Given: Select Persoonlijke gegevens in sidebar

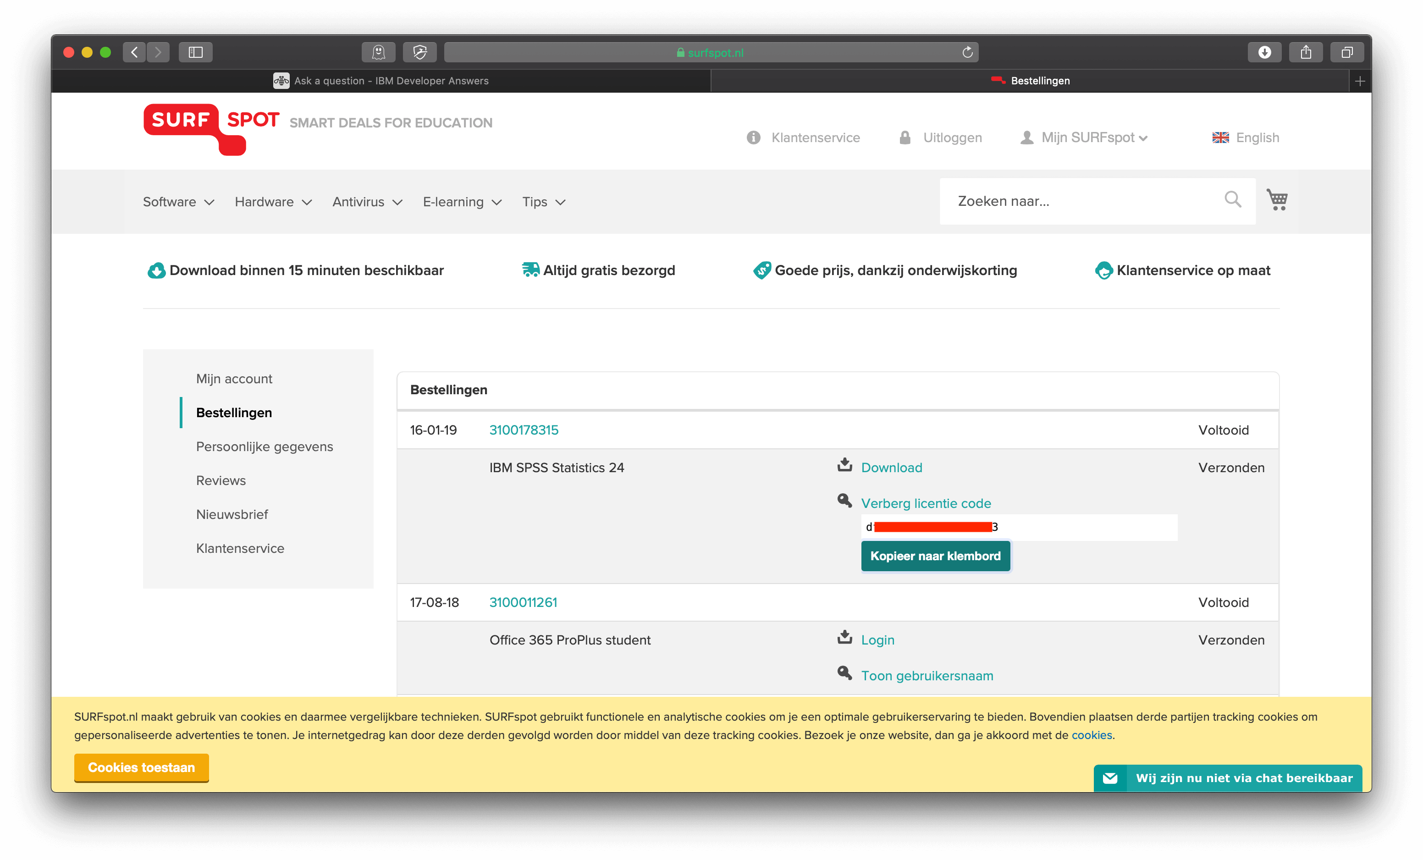Looking at the screenshot, I should 265,447.
